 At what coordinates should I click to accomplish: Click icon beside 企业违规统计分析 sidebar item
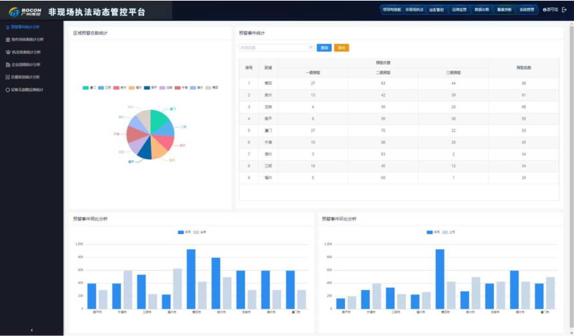click(7, 65)
